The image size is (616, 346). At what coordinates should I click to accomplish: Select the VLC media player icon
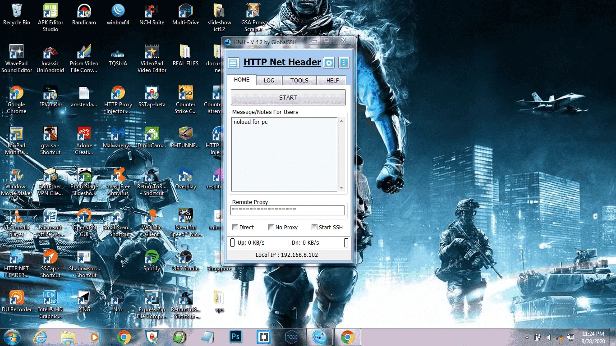click(x=17, y=222)
